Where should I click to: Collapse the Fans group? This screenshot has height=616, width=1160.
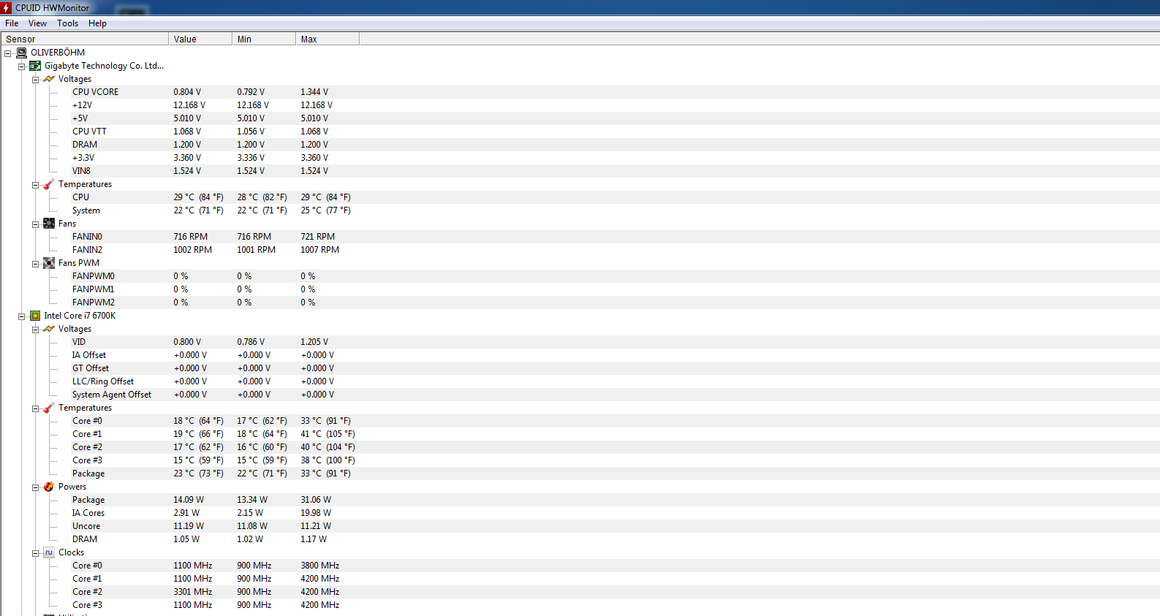click(35, 224)
